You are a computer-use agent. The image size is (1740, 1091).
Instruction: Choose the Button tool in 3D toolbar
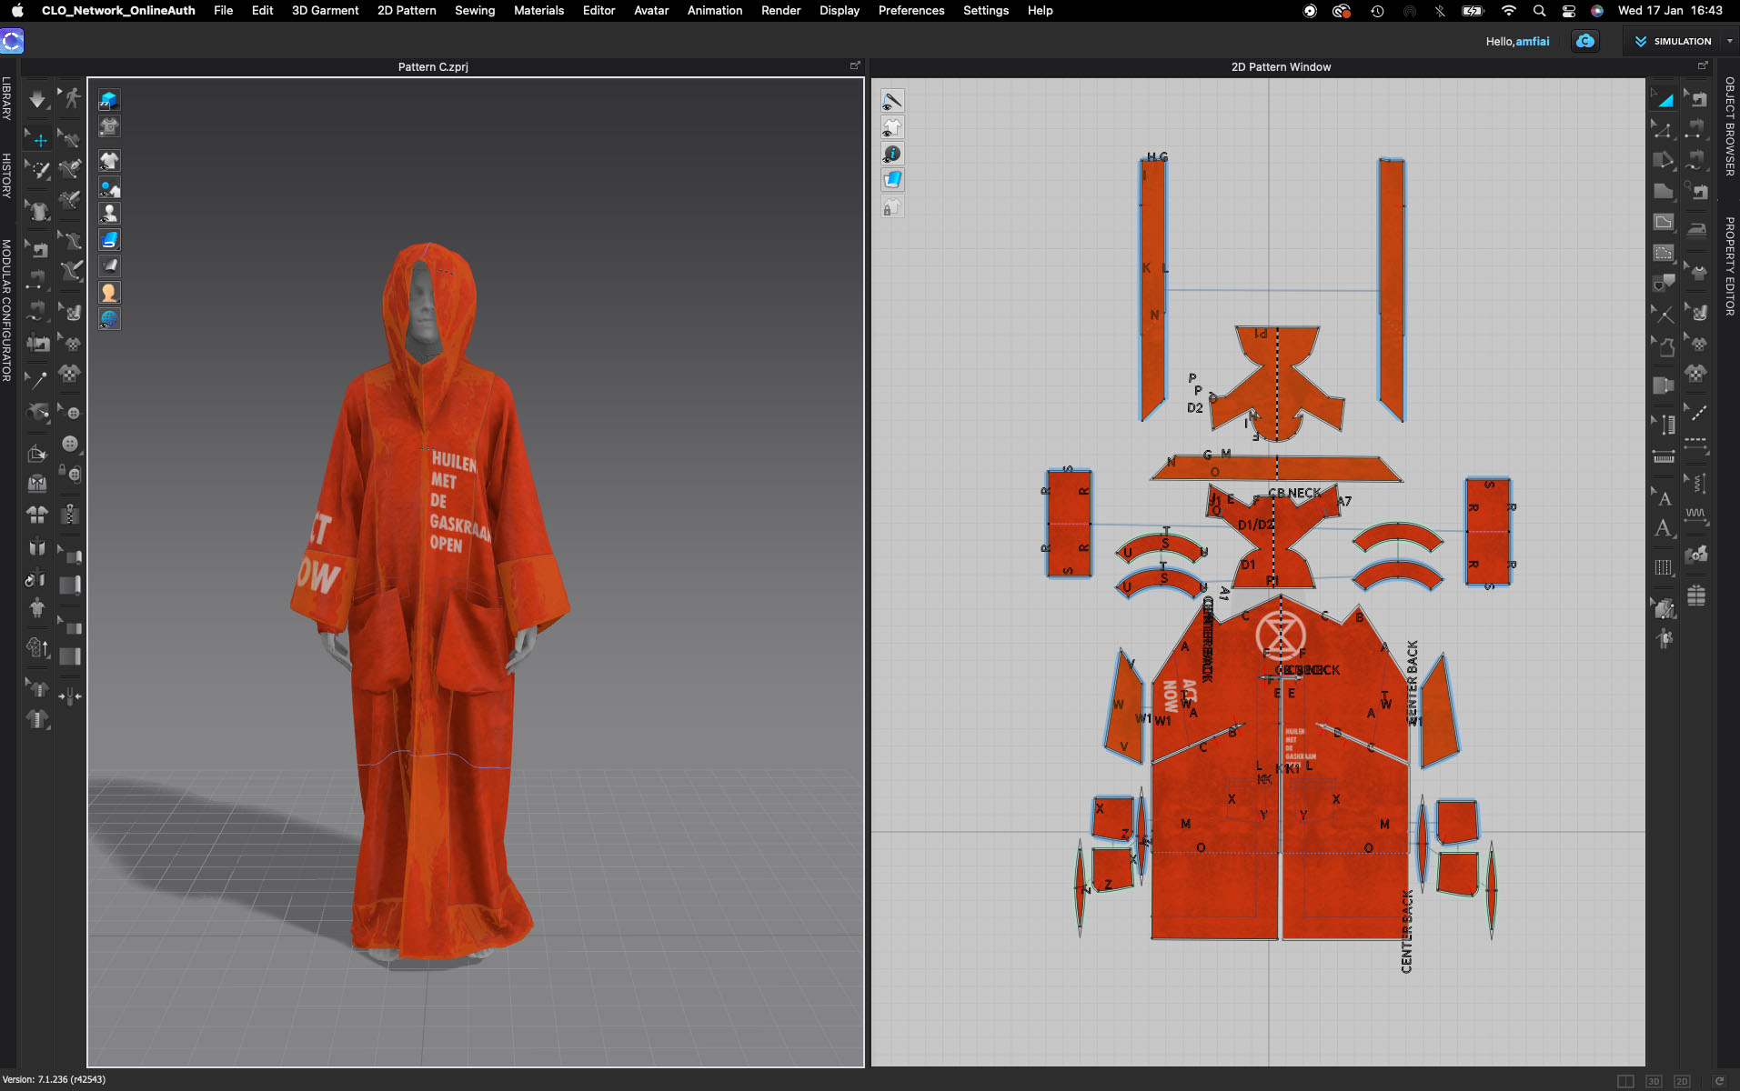click(x=71, y=443)
